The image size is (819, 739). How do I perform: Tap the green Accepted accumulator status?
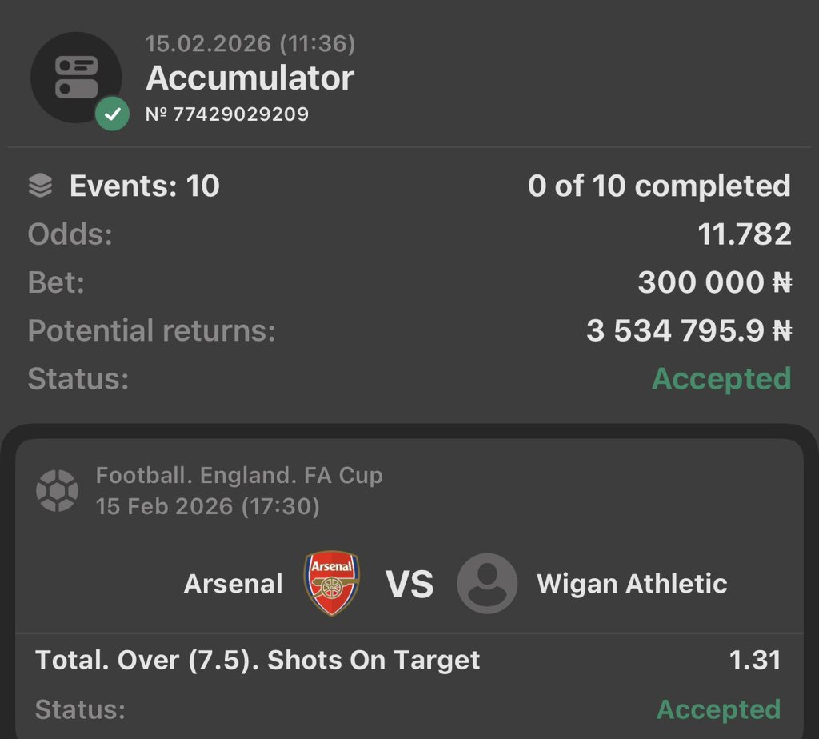(721, 378)
